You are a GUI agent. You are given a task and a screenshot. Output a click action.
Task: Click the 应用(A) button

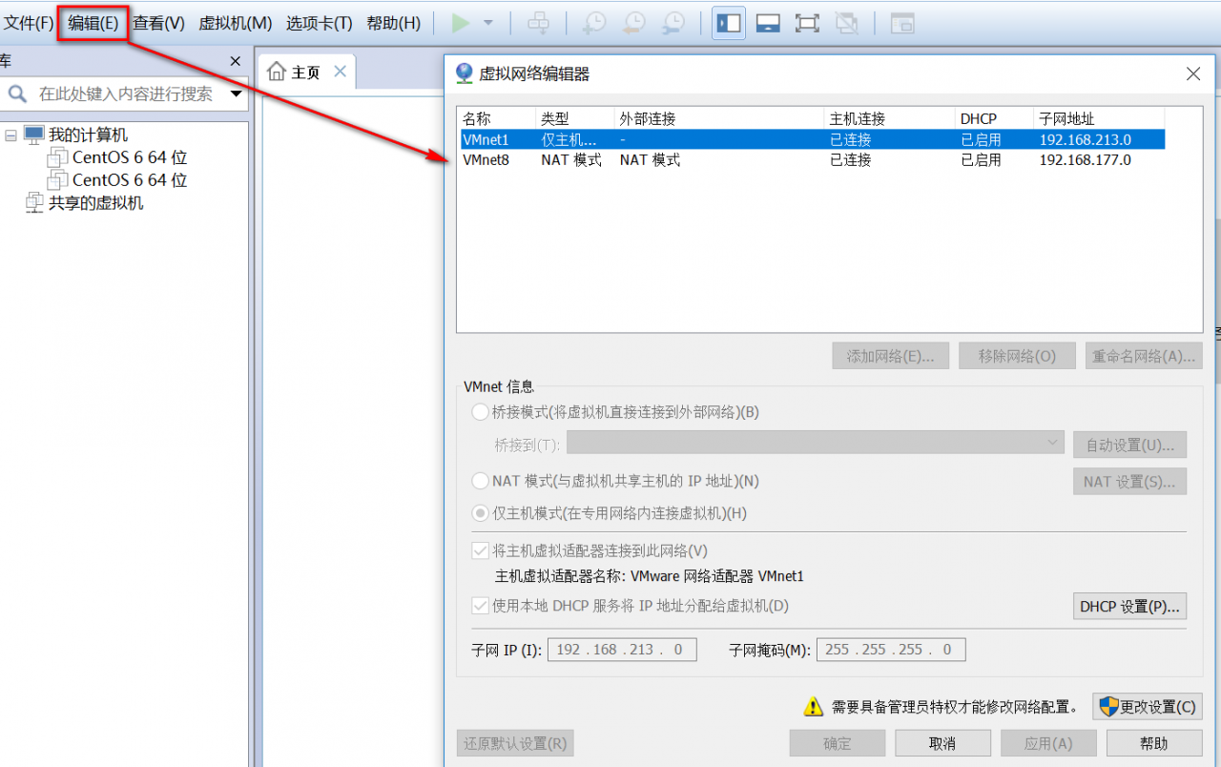point(1048,743)
